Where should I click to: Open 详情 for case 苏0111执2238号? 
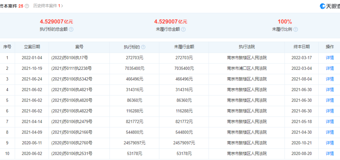330,69
